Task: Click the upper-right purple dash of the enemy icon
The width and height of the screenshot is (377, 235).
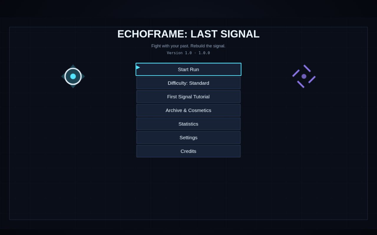Action: click(x=307, y=68)
